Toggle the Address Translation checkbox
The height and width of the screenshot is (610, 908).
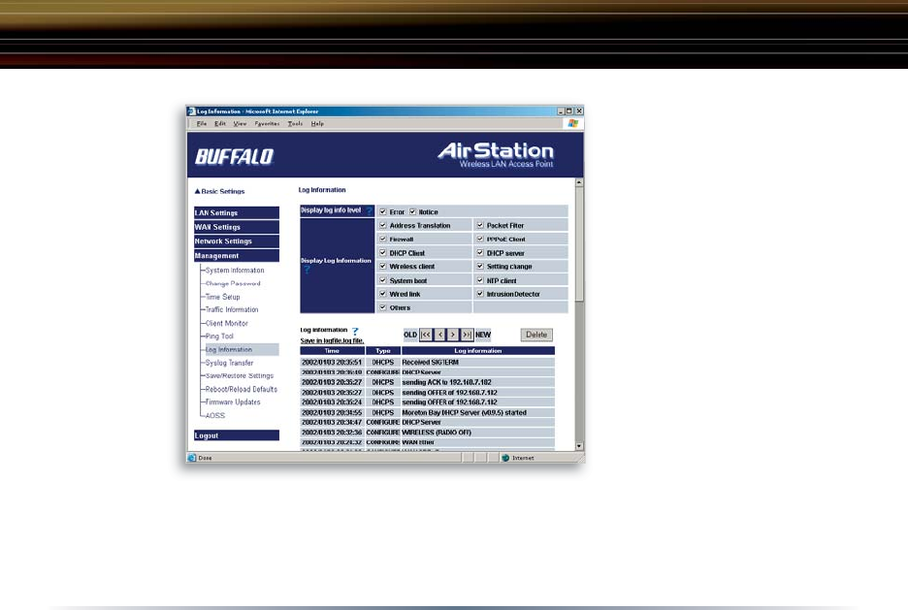383,225
